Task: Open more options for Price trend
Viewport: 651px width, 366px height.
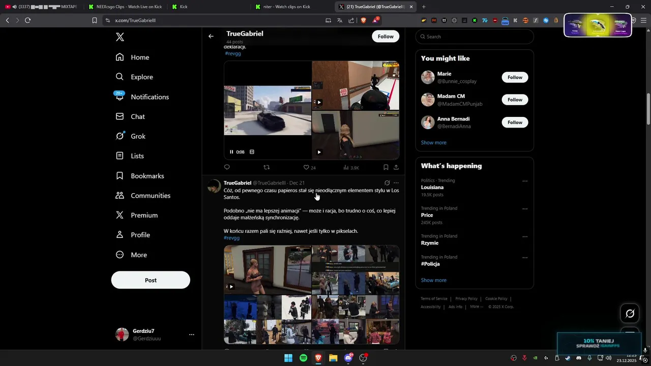Action: pos(525,209)
